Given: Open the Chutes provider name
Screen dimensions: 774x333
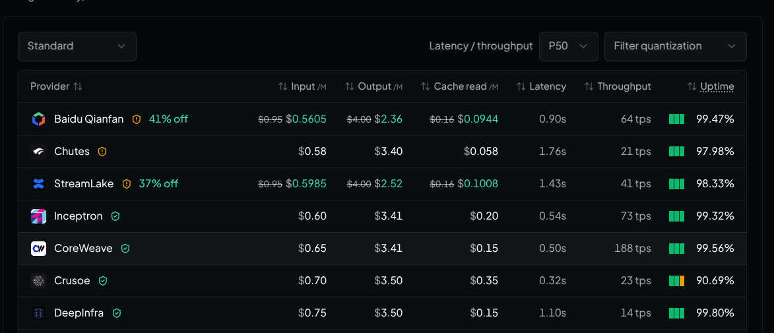Looking at the screenshot, I should pyautogui.click(x=72, y=152).
